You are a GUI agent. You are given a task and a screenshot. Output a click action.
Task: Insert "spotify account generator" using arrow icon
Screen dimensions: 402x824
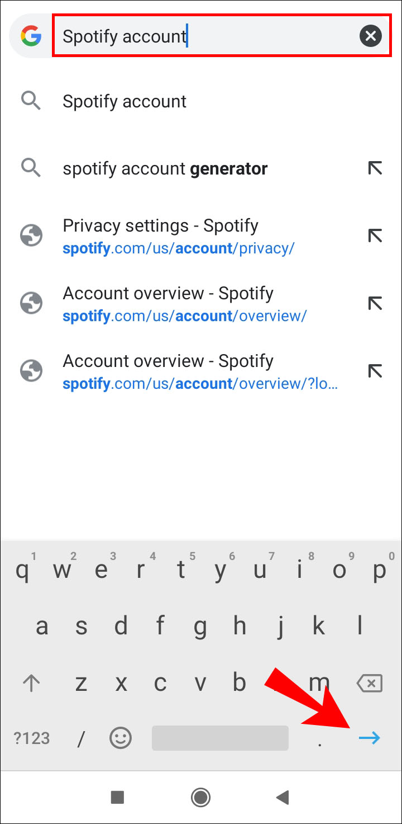click(x=375, y=168)
